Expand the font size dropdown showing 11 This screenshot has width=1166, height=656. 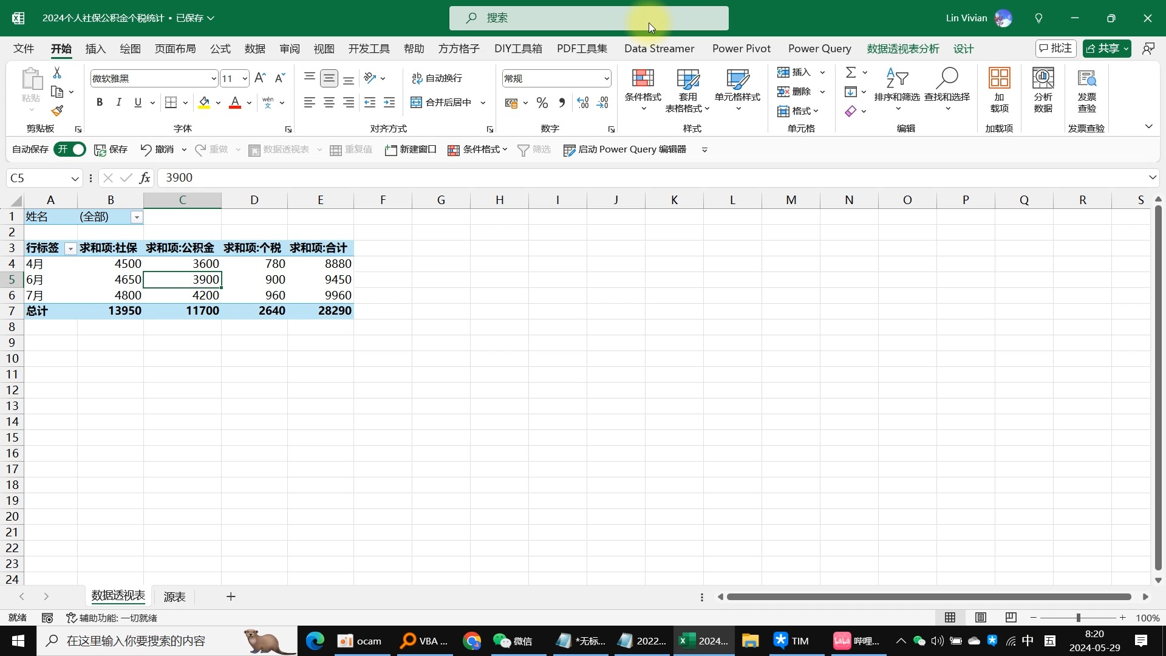[x=244, y=78]
